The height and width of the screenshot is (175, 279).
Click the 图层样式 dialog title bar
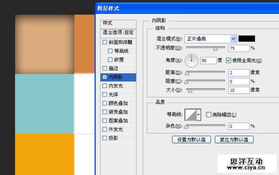[187, 8]
